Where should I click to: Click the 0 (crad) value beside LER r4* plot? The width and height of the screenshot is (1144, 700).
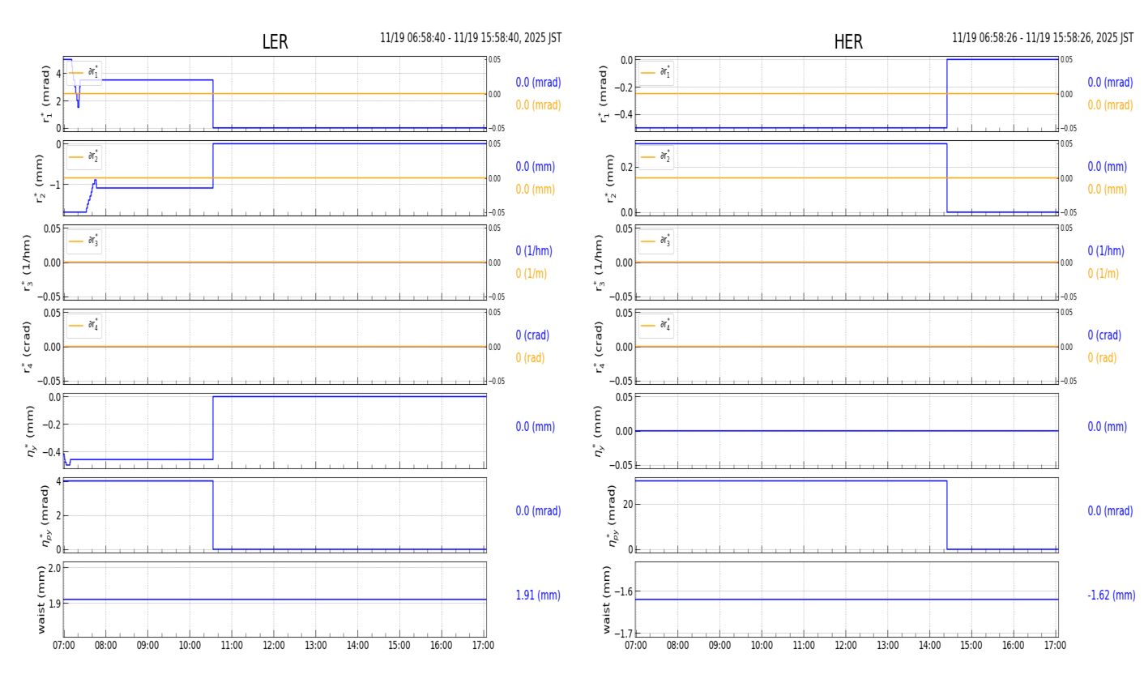532,335
